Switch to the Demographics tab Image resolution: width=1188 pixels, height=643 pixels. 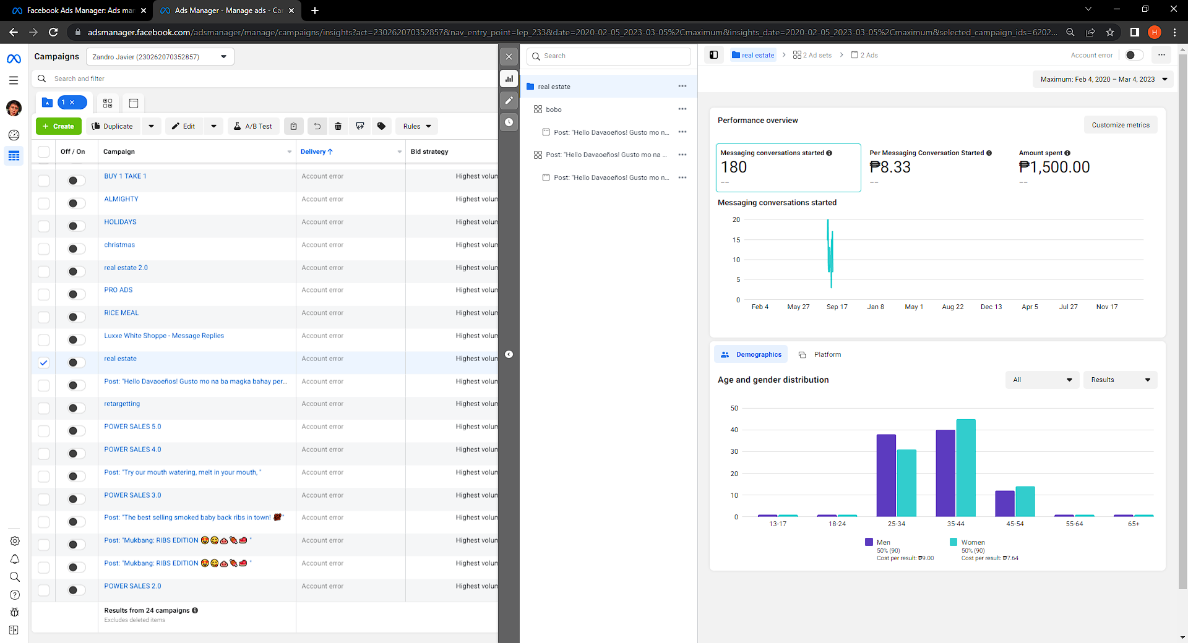[x=751, y=354]
